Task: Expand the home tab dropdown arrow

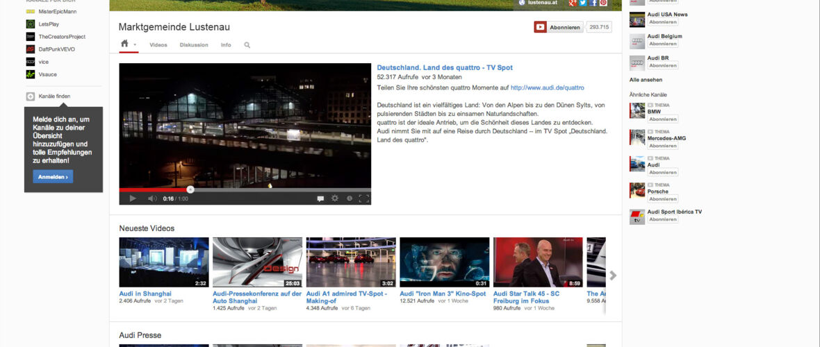Action: pos(135,45)
